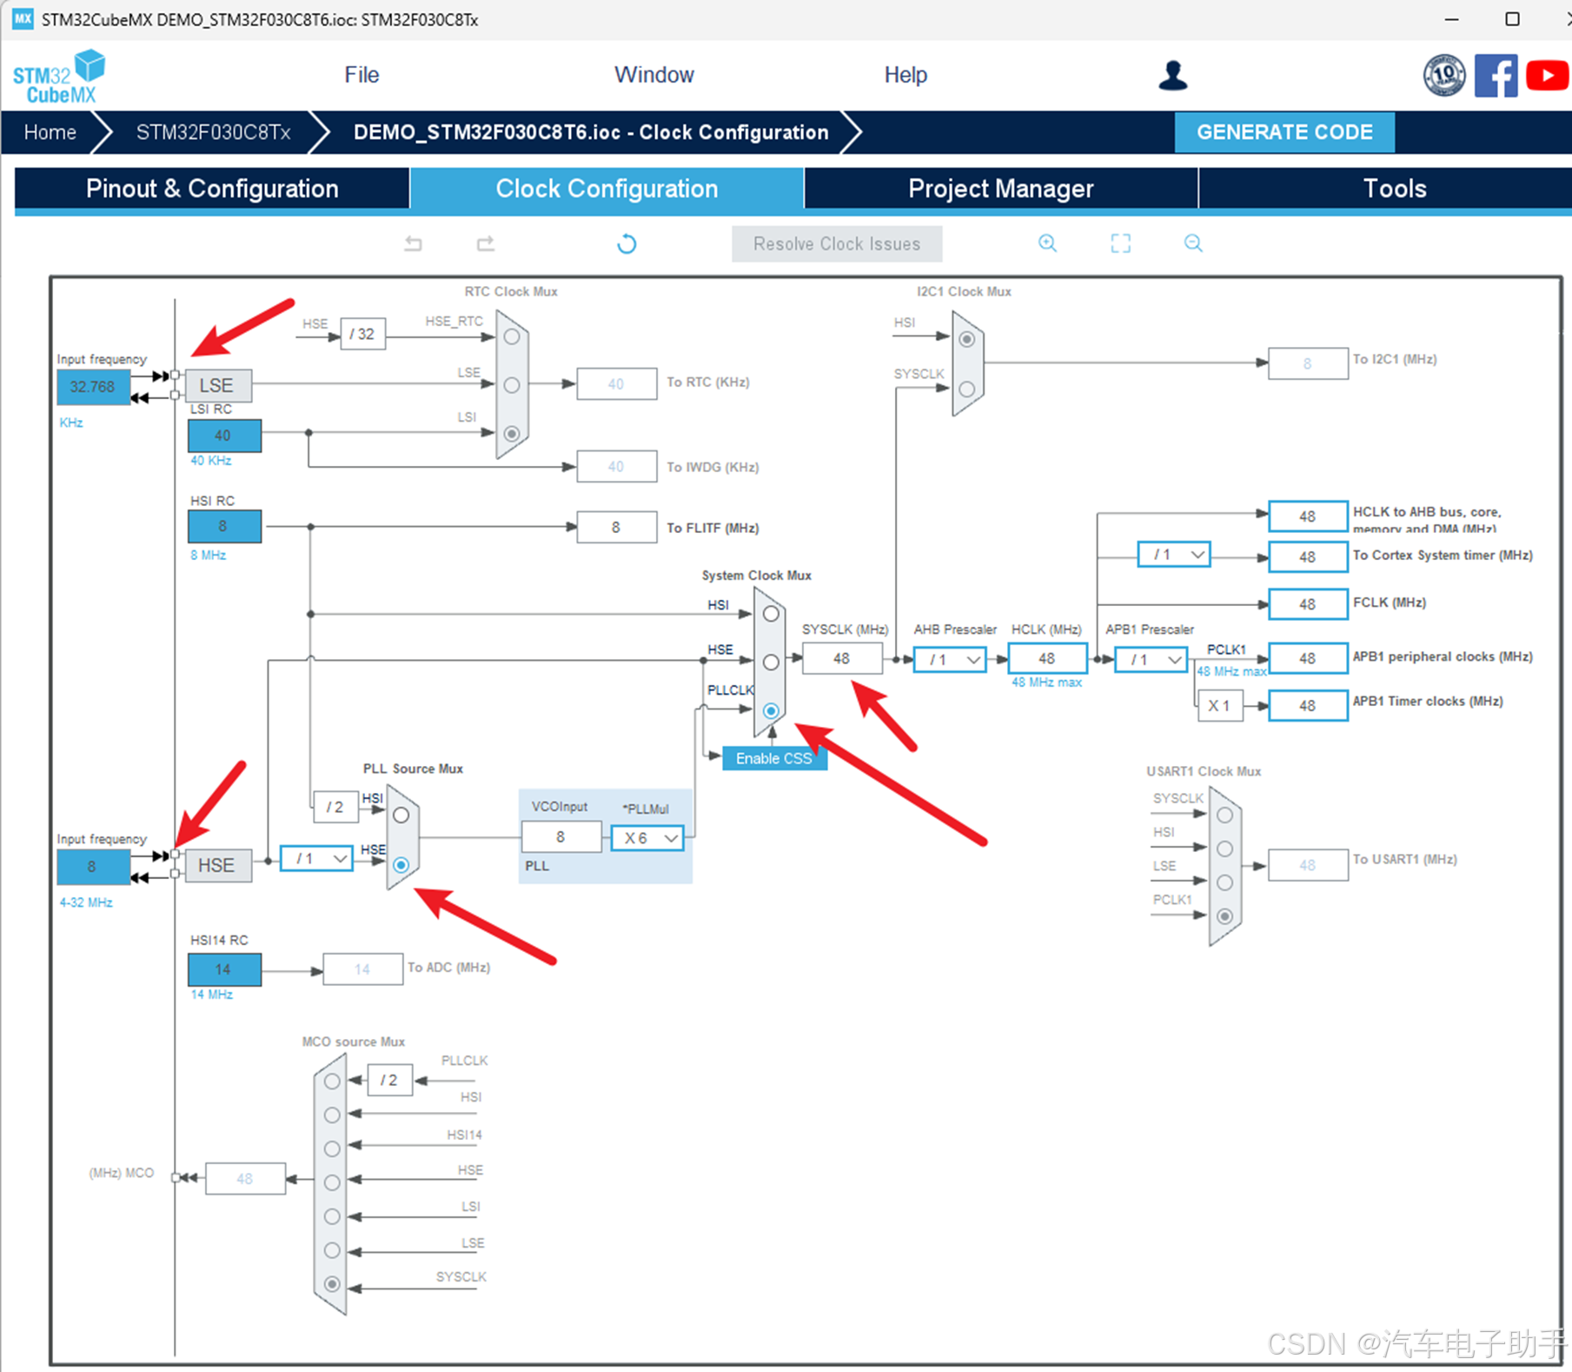Image resolution: width=1572 pixels, height=1372 pixels.
Task: Click the FCLK (MHz) value field
Action: (x=1308, y=604)
